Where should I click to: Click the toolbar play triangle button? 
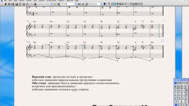[123, 4]
